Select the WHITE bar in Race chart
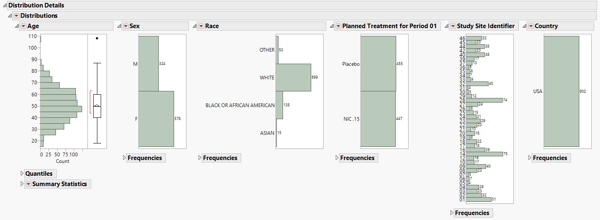 [x=293, y=77]
